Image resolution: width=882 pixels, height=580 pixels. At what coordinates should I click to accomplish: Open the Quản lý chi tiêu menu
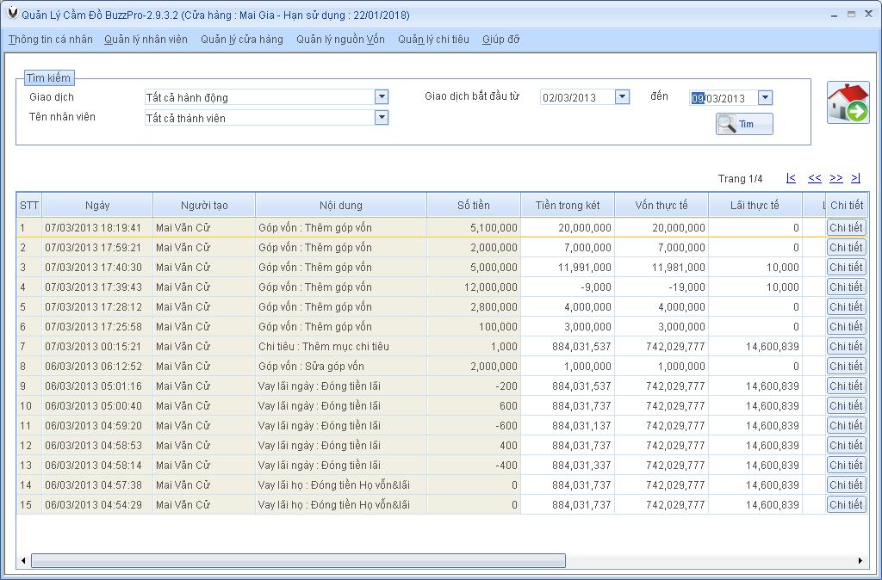(433, 40)
